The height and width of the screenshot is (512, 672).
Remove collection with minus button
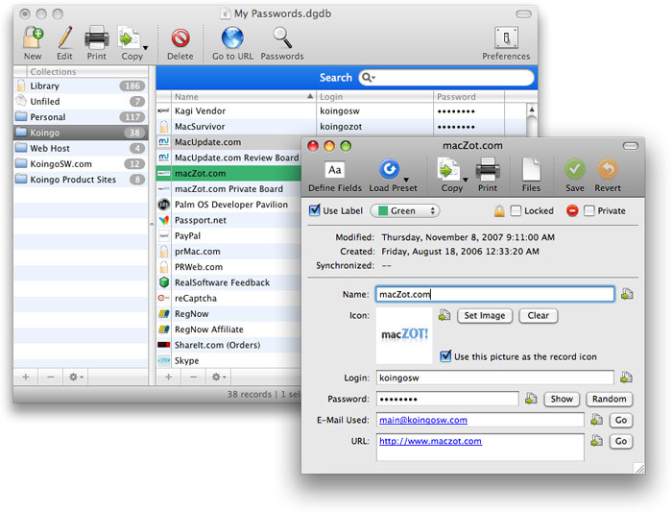click(51, 377)
